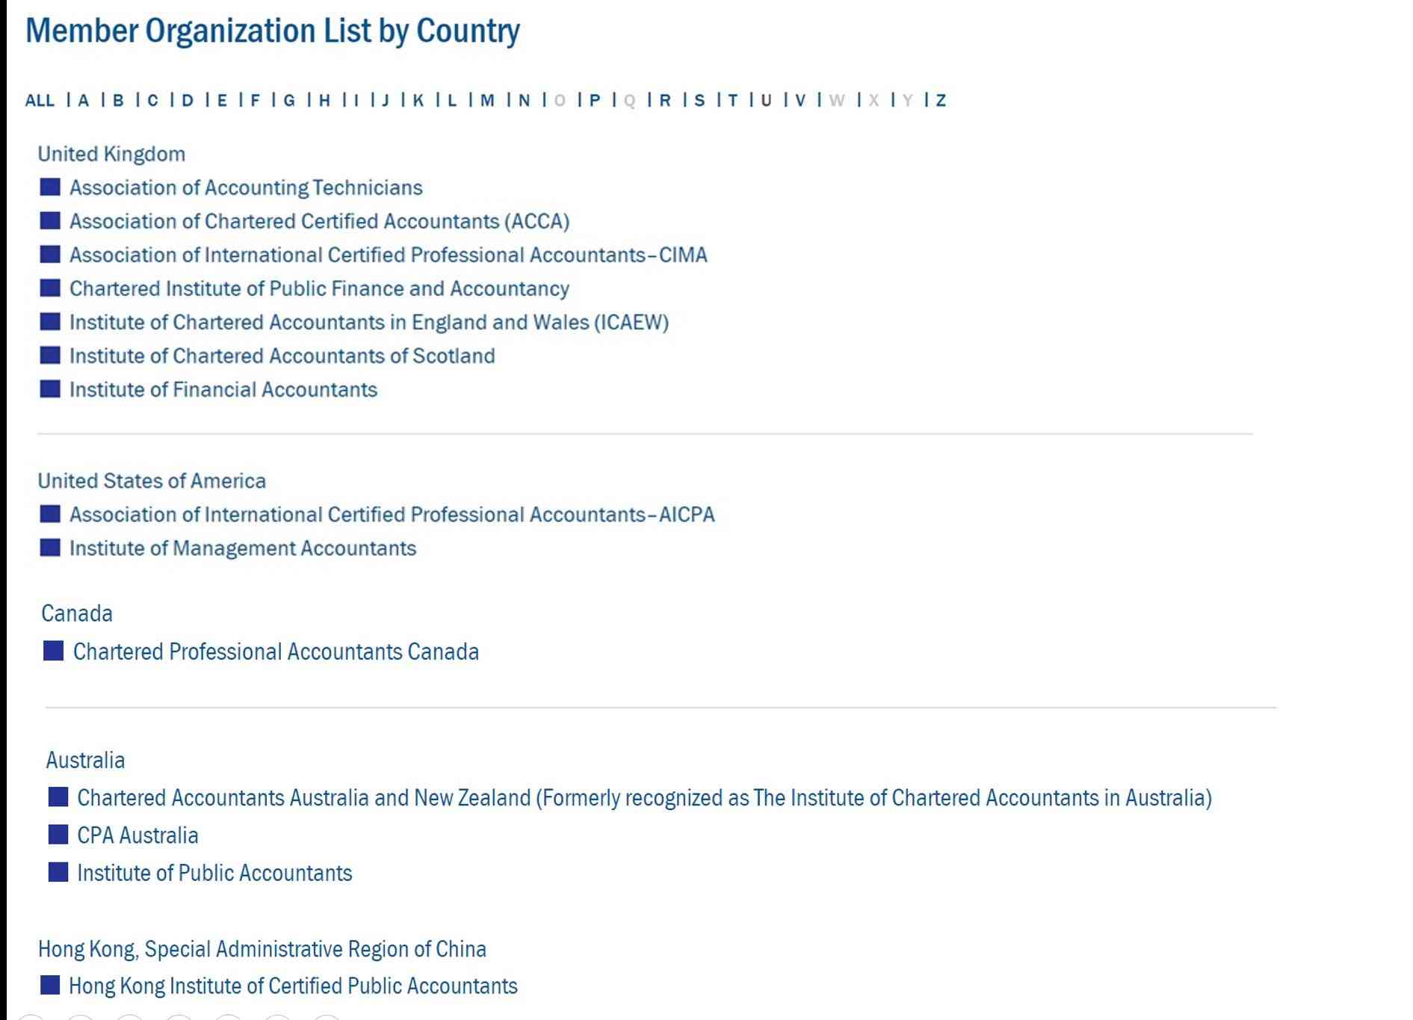The height and width of the screenshot is (1020, 1413).
Task: Show all countries with the ALL filter
Action: coord(40,100)
